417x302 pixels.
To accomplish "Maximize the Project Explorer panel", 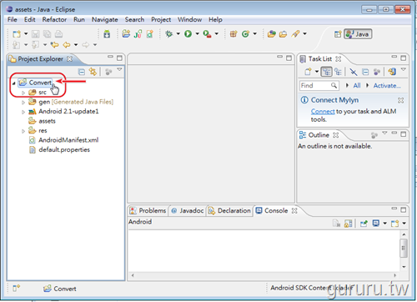I will pyautogui.click(x=119, y=58).
